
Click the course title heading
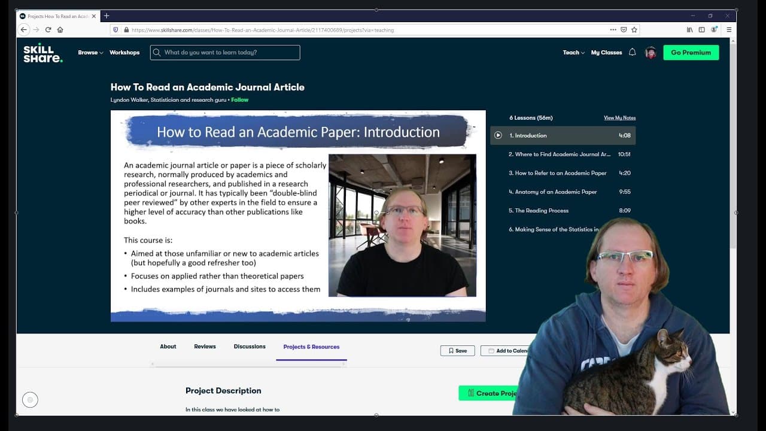click(208, 87)
